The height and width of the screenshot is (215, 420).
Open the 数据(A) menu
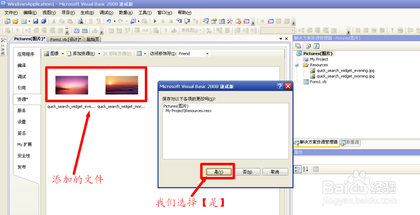pyautogui.click(x=126, y=13)
